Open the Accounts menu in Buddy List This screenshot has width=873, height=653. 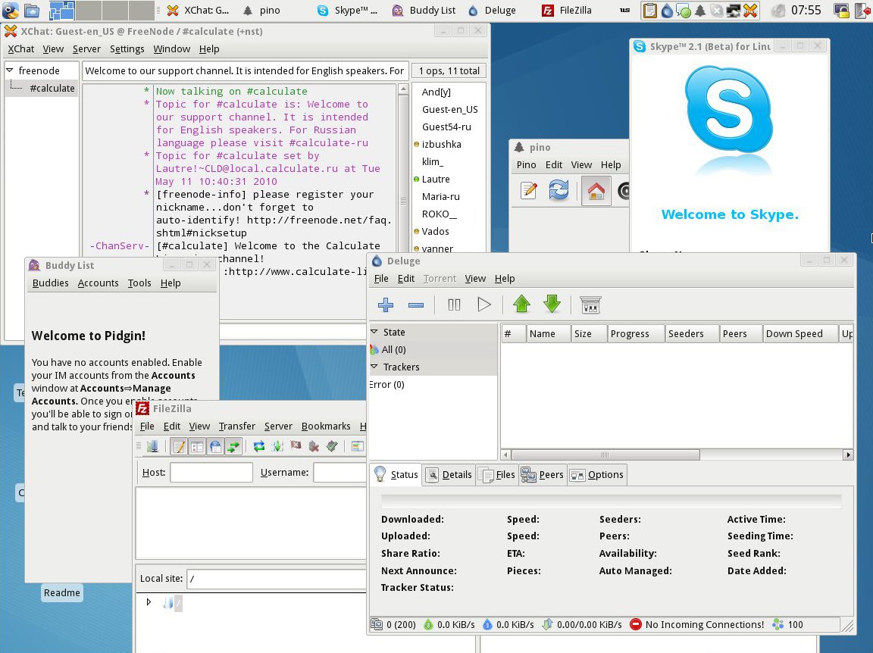click(x=98, y=283)
